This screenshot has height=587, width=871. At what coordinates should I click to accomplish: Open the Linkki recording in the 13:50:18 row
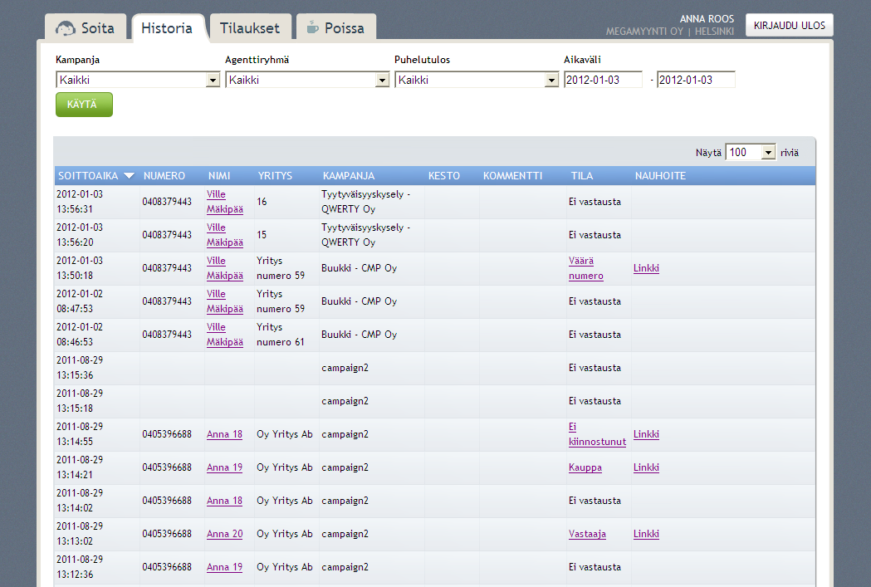[x=646, y=268]
